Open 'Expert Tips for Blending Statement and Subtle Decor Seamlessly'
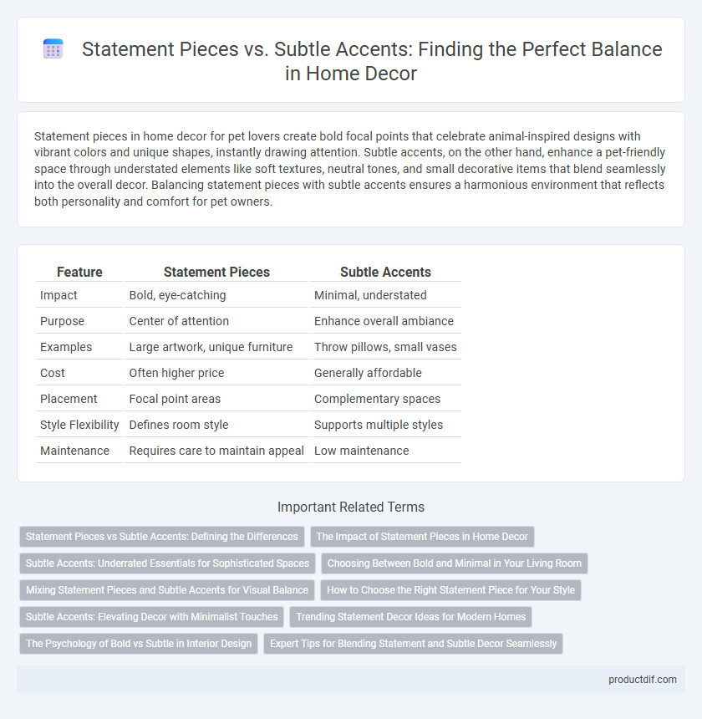This screenshot has width=702, height=719. pos(413,644)
